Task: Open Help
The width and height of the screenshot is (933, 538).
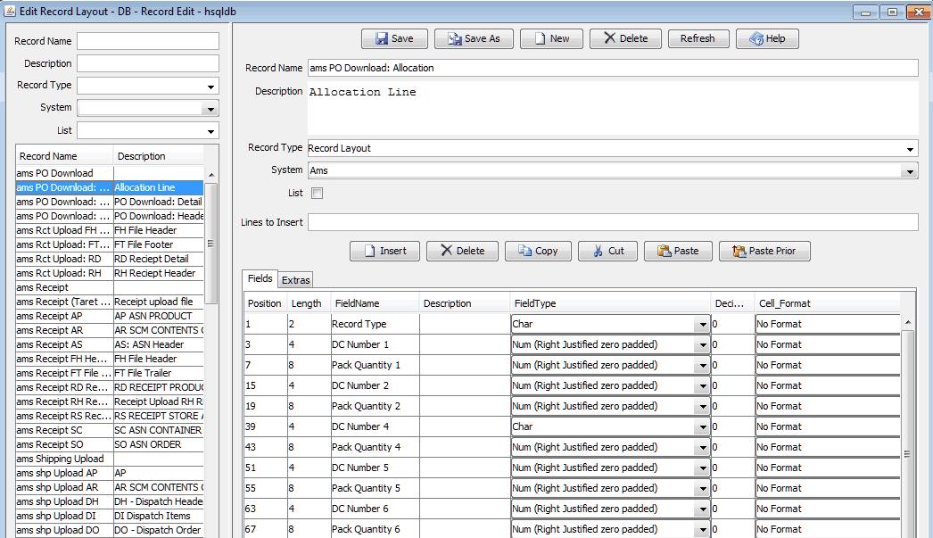Action: (767, 38)
